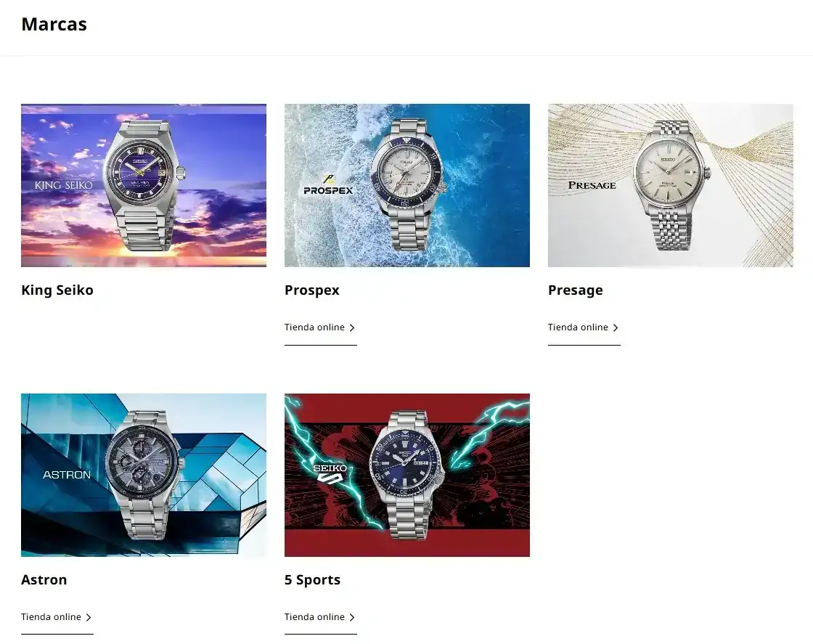Open the 5 Sports brand banner image
The height and width of the screenshot is (644, 813).
pos(407,475)
